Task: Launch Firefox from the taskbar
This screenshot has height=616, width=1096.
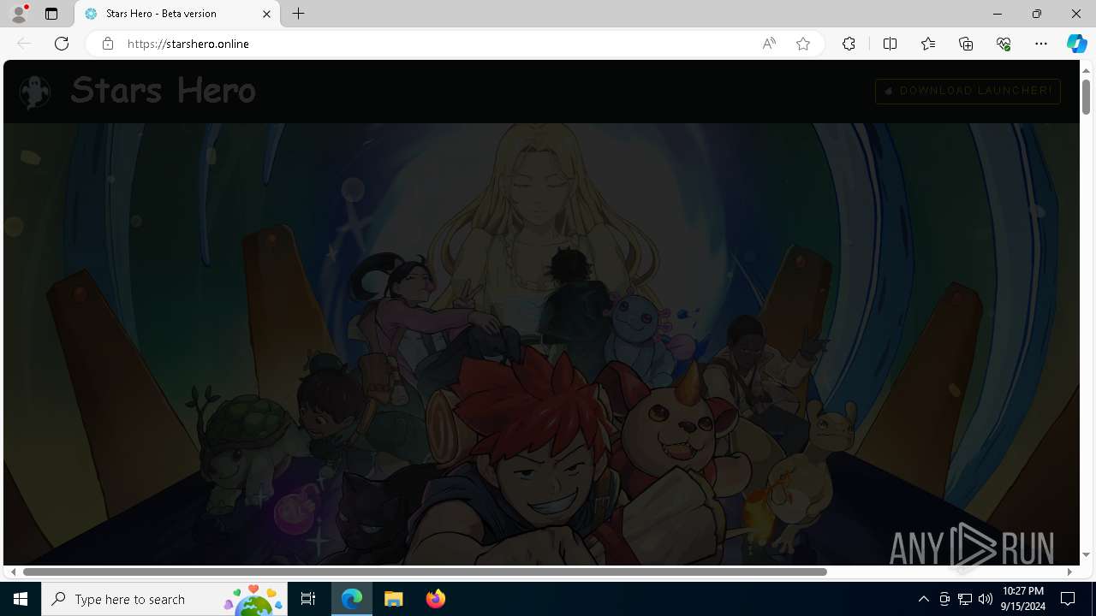Action: pyautogui.click(x=436, y=599)
